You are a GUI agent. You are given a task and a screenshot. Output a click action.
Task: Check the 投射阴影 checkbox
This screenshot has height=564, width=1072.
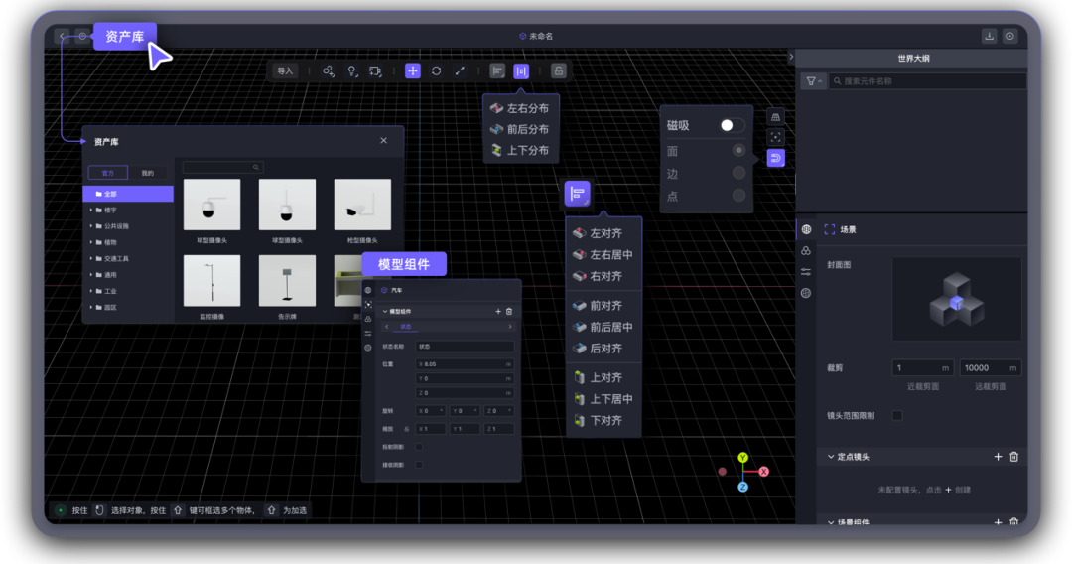[x=419, y=447]
